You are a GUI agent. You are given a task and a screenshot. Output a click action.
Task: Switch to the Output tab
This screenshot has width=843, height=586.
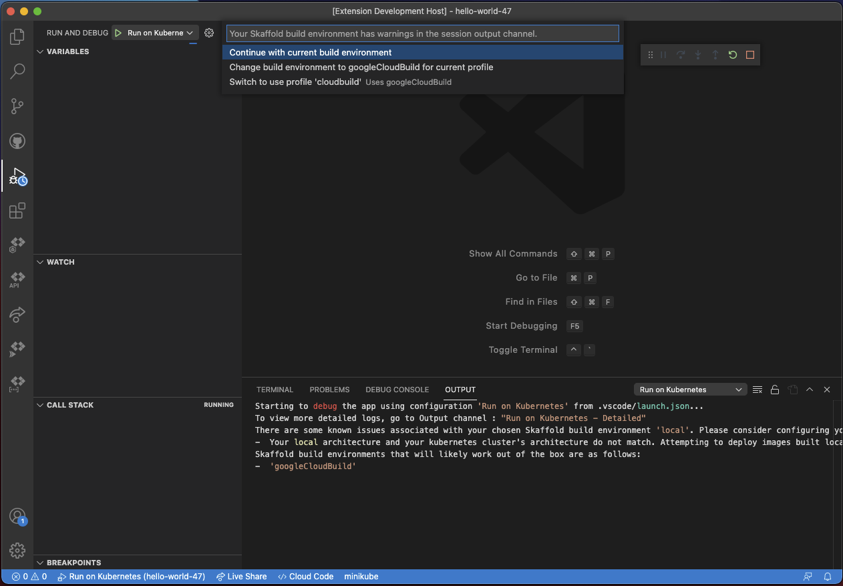460,390
